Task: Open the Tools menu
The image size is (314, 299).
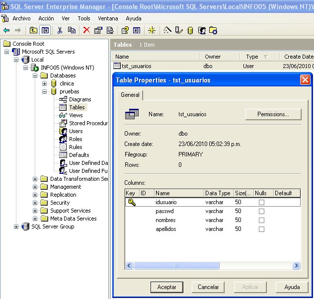Action: point(83,18)
